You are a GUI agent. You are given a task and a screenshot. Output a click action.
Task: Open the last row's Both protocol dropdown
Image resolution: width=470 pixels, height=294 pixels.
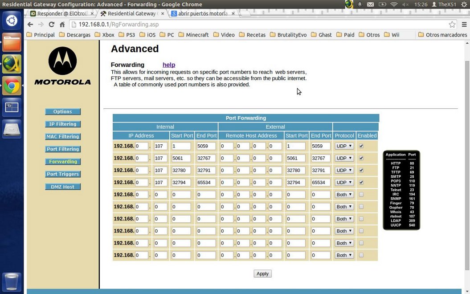coord(344,255)
